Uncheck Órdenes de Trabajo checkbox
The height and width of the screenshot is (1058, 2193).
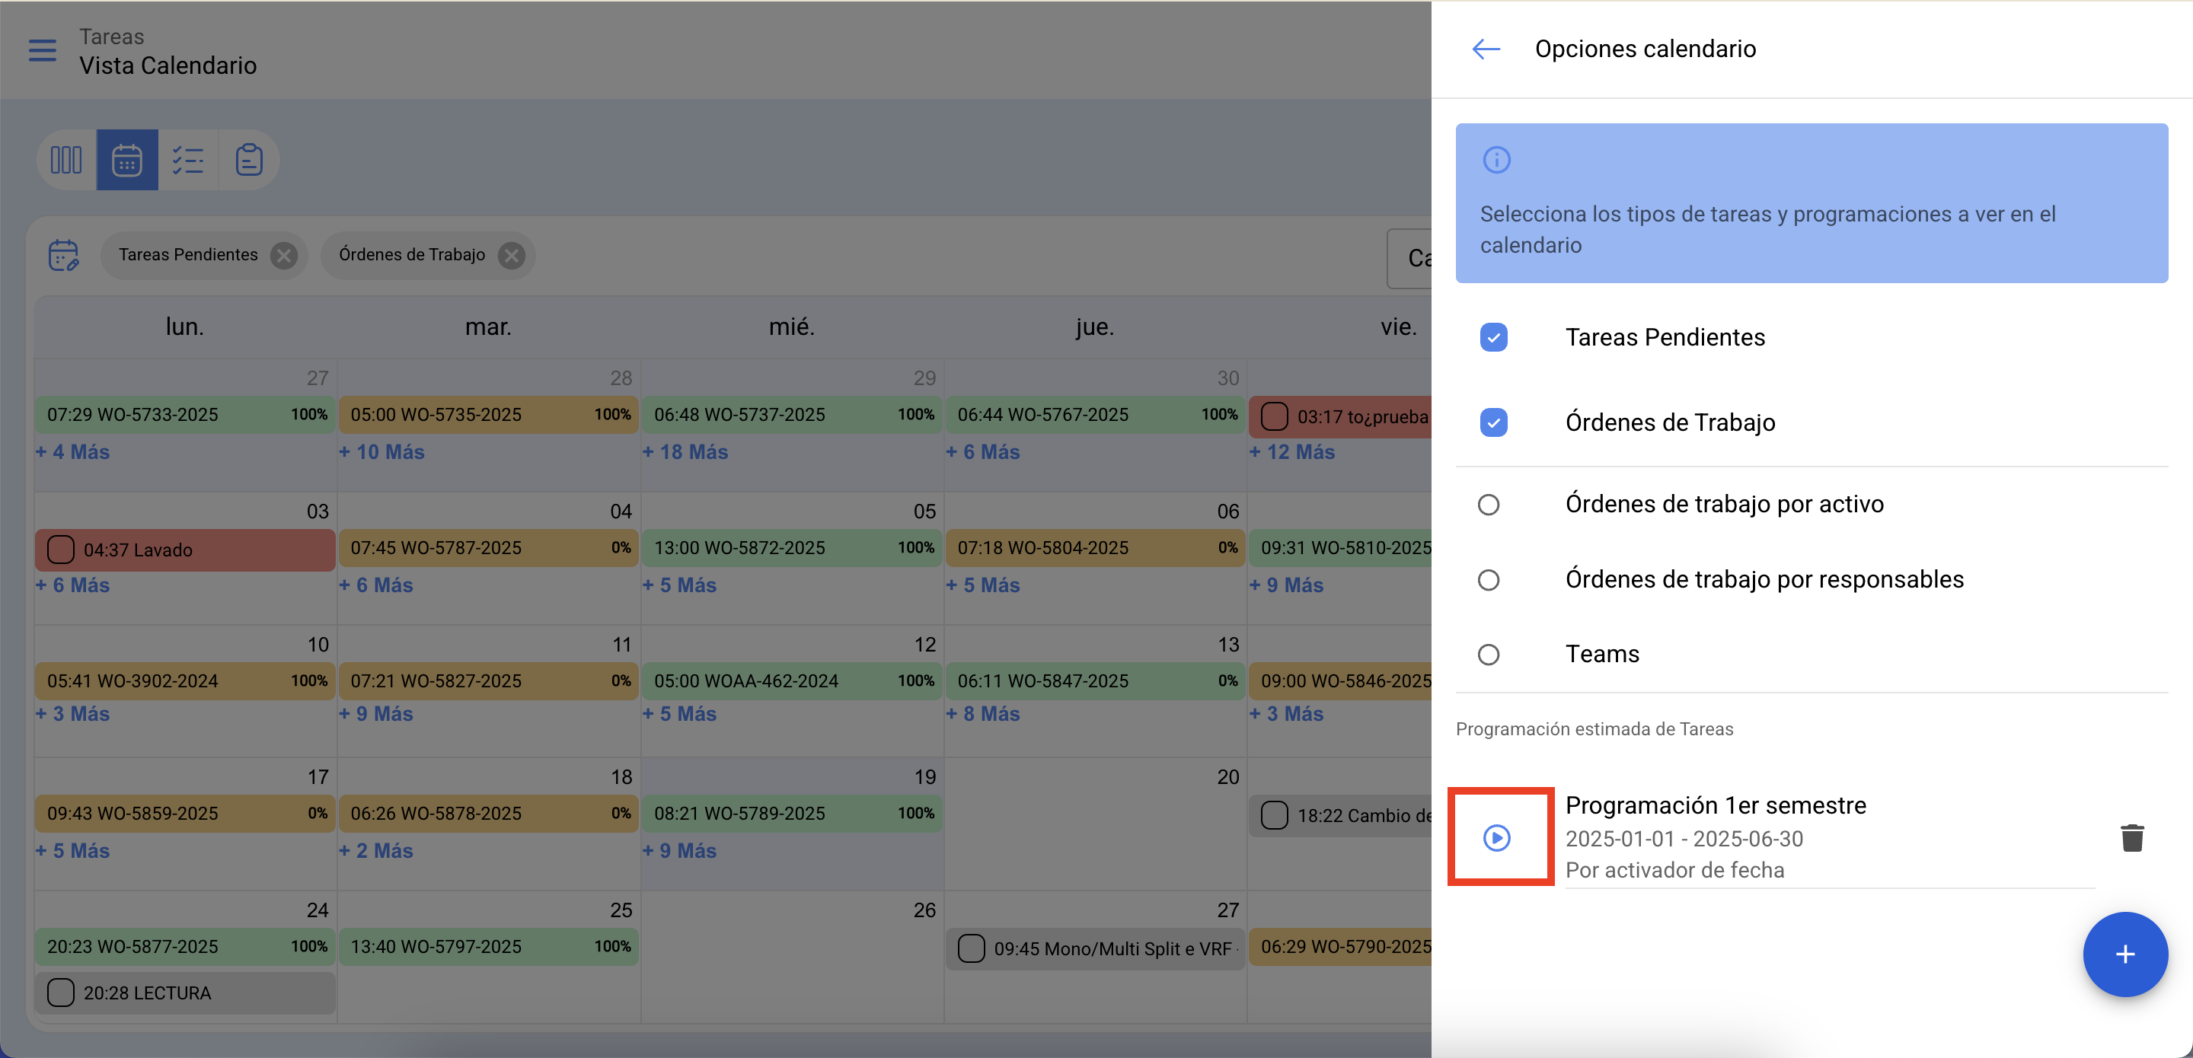point(1493,423)
